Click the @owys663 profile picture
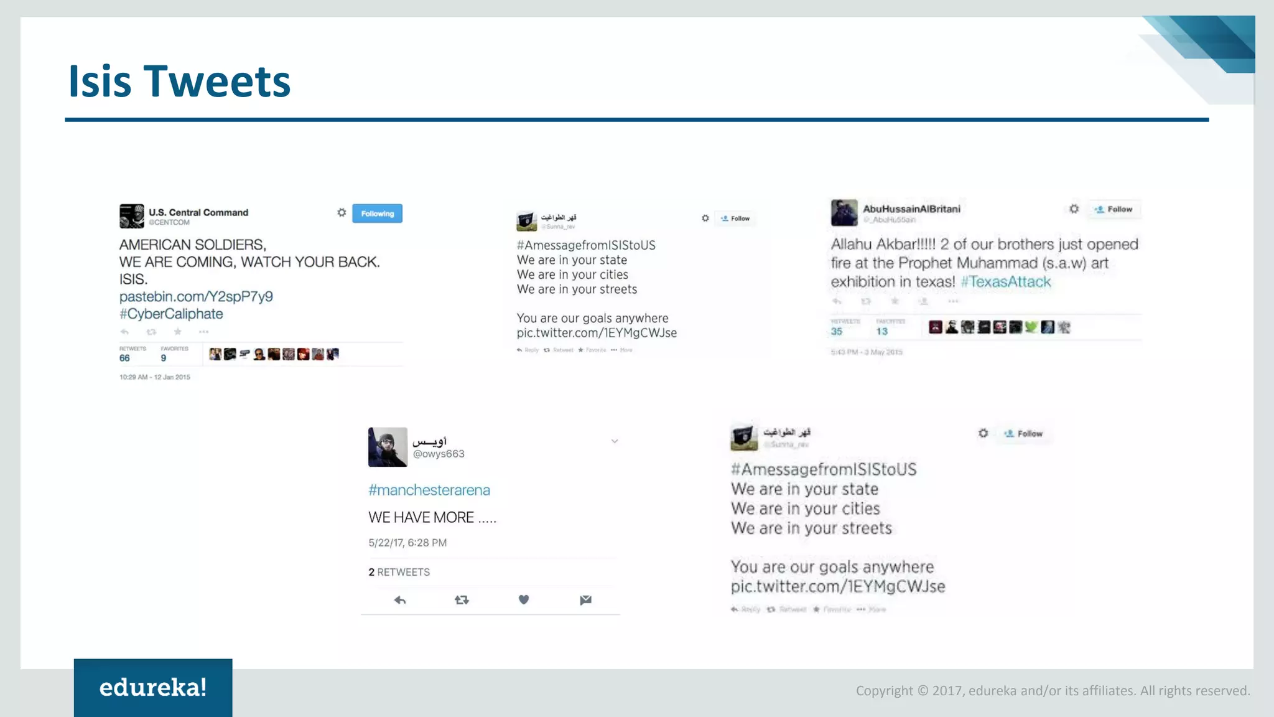This screenshot has height=717, width=1274. (388, 447)
